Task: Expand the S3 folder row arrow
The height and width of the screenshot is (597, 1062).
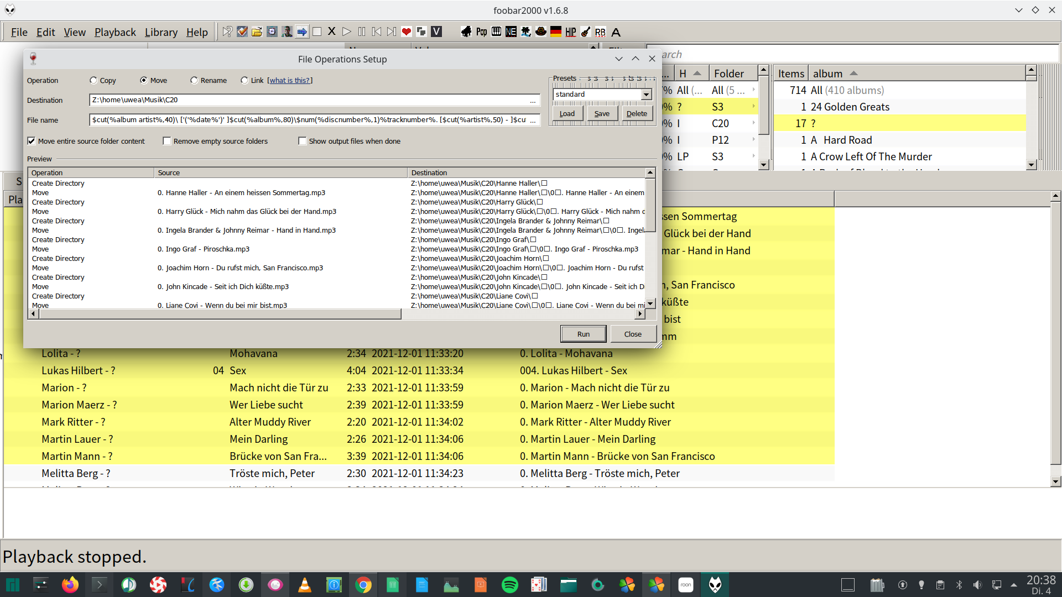Action: pyautogui.click(x=753, y=107)
